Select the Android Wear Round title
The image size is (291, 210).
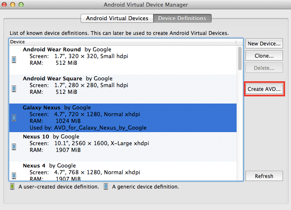pyautogui.click(x=51, y=49)
